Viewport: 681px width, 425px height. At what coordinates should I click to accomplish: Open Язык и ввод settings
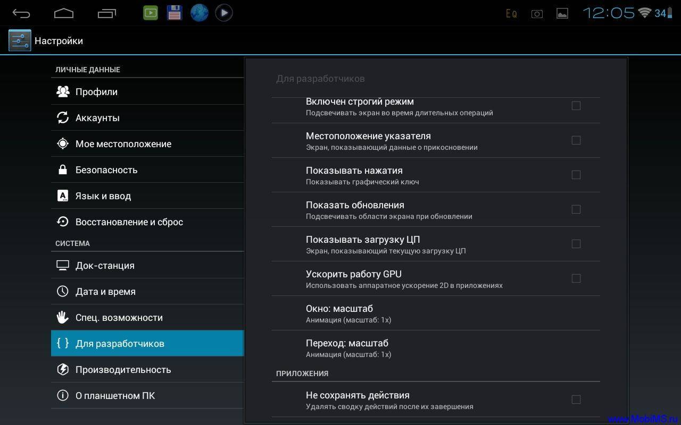(x=147, y=196)
